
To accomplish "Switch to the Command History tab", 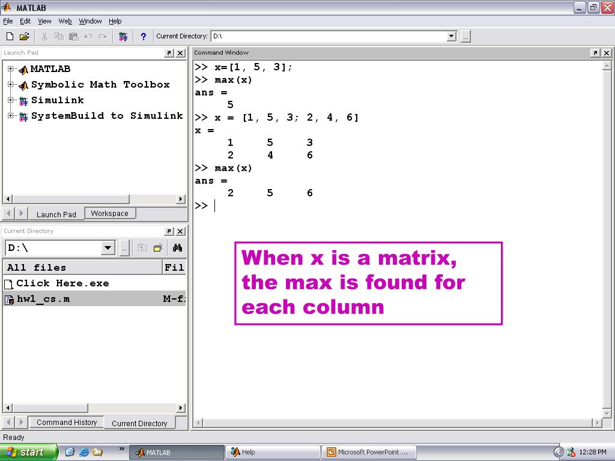I will click(x=67, y=423).
